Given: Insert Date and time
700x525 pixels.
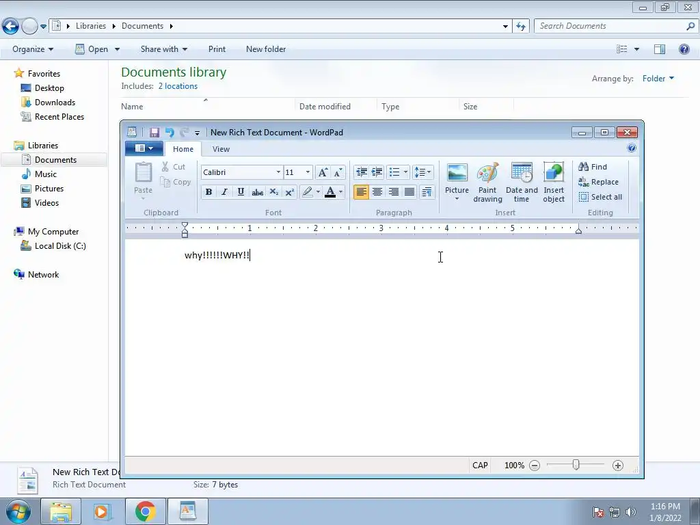Looking at the screenshot, I should tap(522, 182).
